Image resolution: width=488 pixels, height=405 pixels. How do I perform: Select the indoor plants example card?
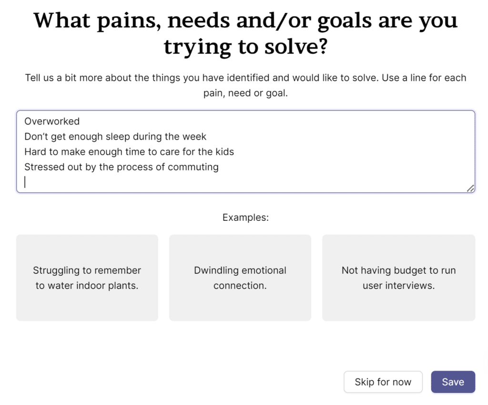[x=87, y=278]
